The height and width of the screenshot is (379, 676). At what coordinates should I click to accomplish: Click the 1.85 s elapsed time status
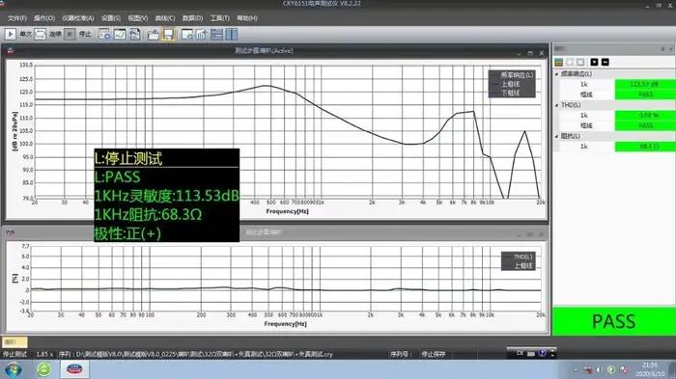pyautogui.click(x=44, y=354)
